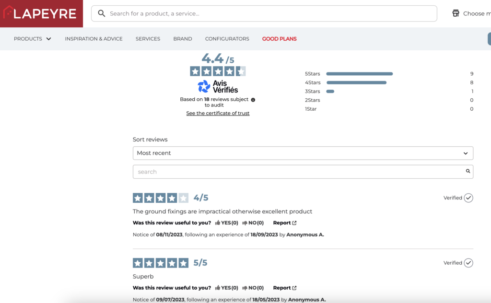Click the 1Star rating row label
This screenshot has width=491, height=303.
(311, 109)
